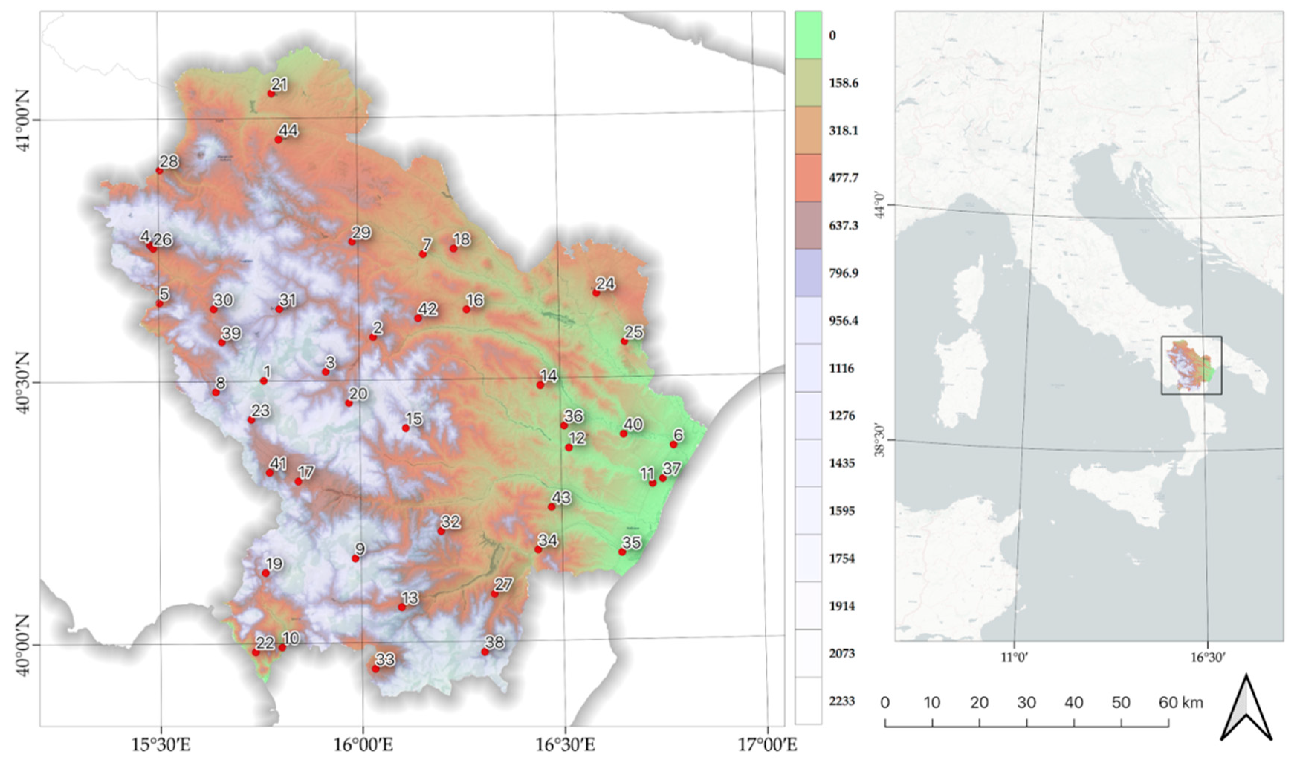Screen dimensions: 1297x763
Task: Click the red dot numbered 8
Action: tap(216, 393)
